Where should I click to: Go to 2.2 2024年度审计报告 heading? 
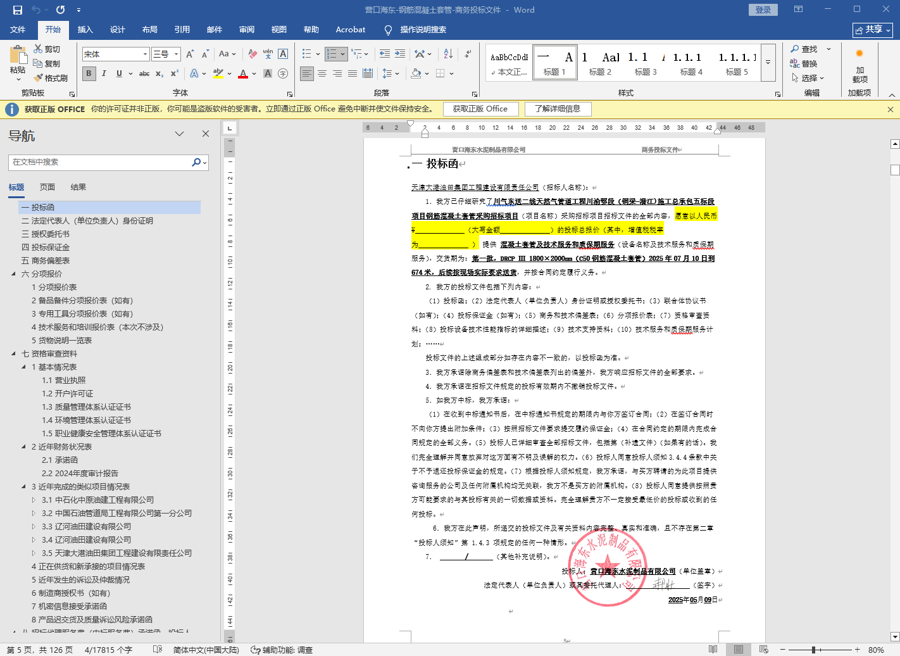click(80, 474)
